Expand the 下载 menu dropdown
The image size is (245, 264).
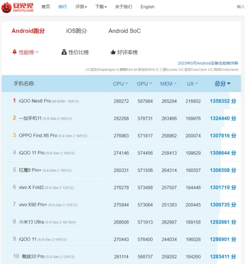(101, 7)
